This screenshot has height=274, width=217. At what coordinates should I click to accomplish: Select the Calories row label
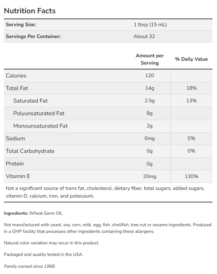[x=16, y=76]
